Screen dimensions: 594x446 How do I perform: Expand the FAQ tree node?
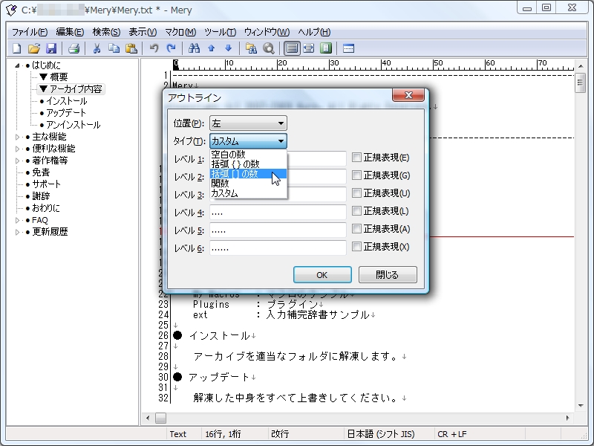coord(17,220)
